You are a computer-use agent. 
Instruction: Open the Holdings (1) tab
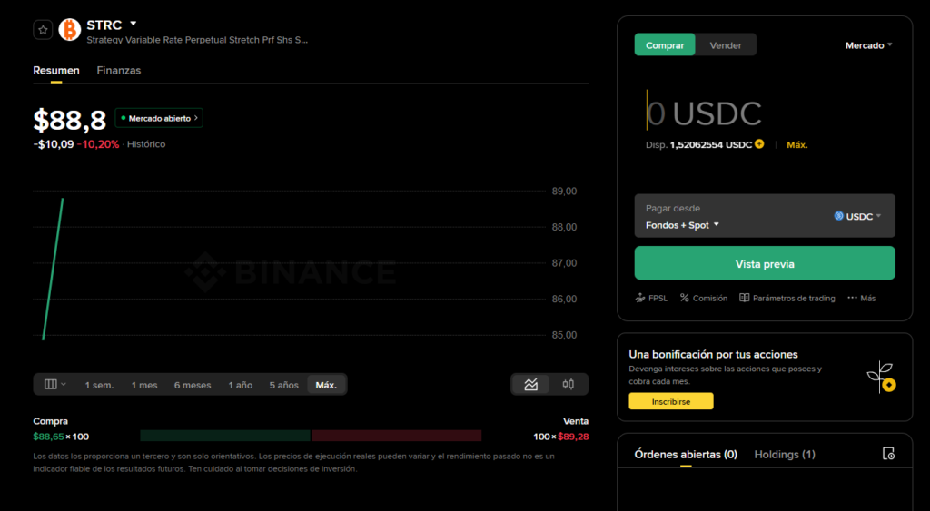click(x=785, y=455)
